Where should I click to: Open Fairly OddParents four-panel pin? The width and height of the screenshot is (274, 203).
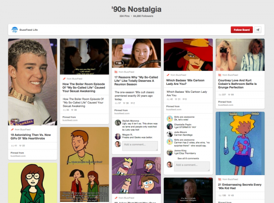137,175
